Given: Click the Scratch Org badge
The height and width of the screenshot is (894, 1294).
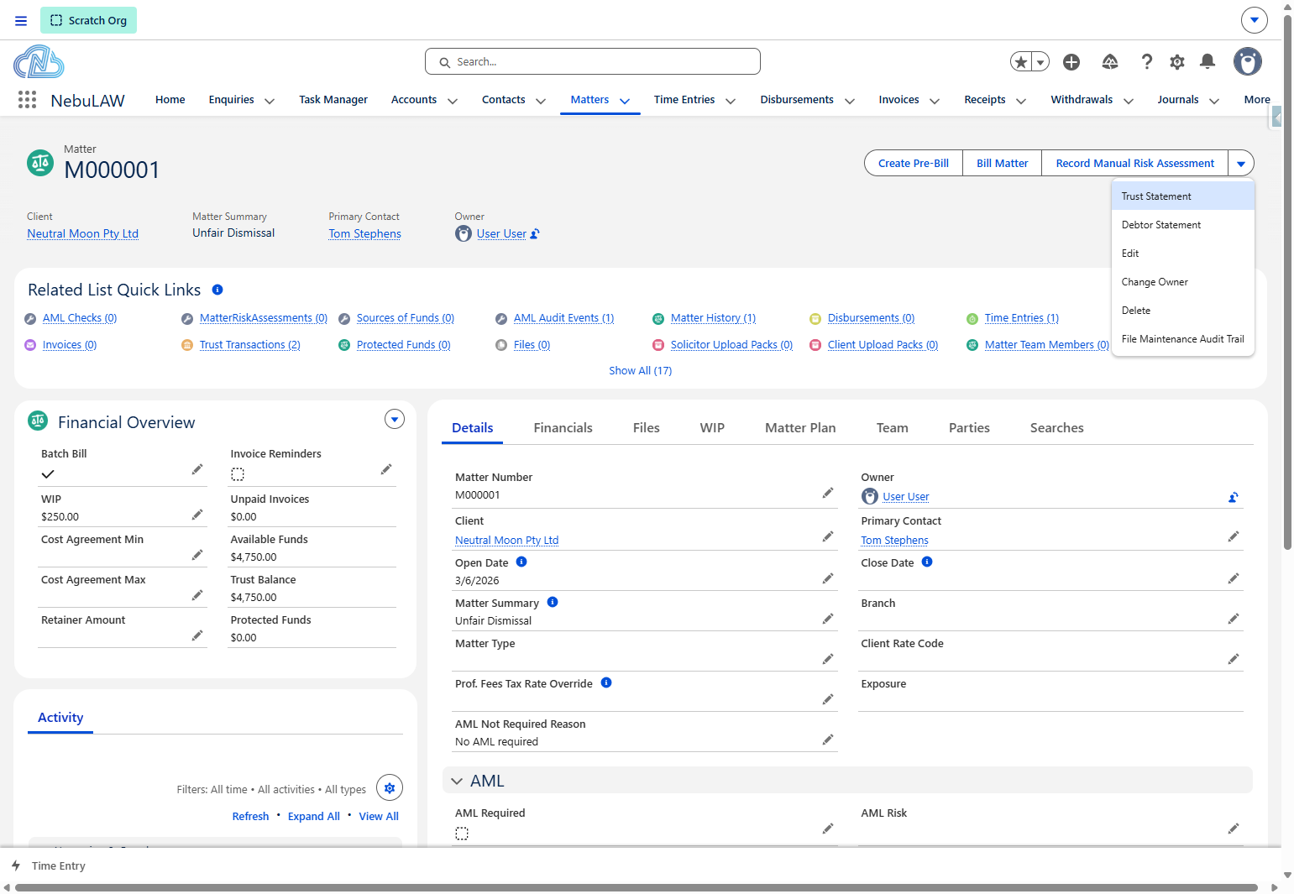Looking at the screenshot, I should tap(88, 20).
